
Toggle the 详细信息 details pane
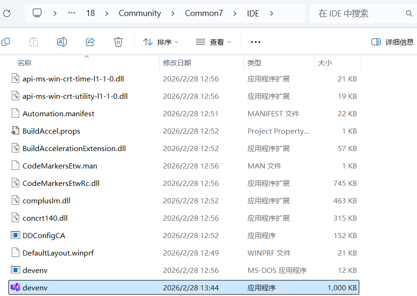(x=393, y=42)
